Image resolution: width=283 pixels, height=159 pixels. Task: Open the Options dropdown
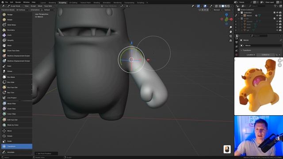(x=228, y=10)
